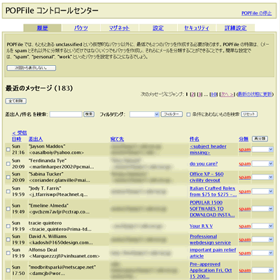
Task: Click sender text "Jayson Maddox"
Action: (x=47, y=146)
